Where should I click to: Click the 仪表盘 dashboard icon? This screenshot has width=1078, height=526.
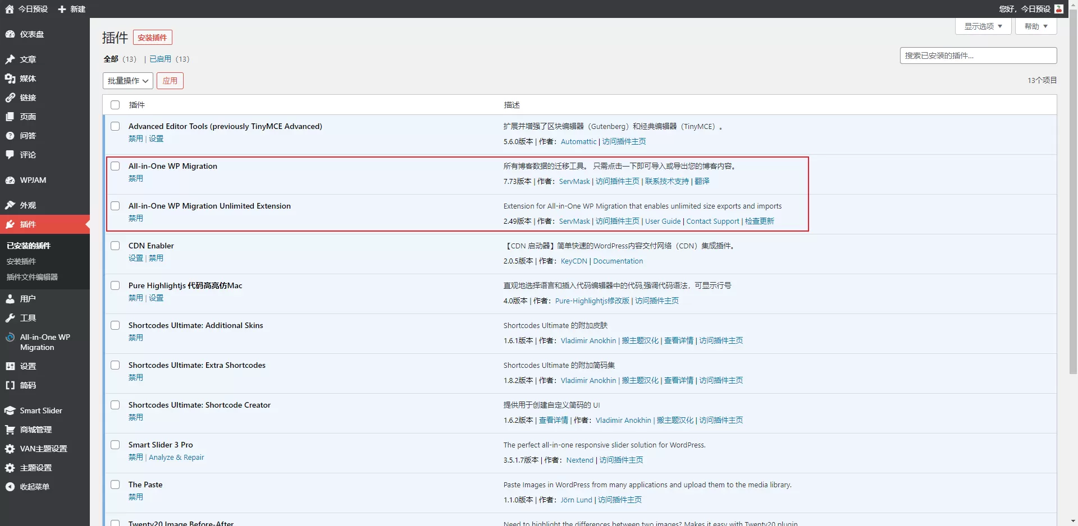[10, 34]
